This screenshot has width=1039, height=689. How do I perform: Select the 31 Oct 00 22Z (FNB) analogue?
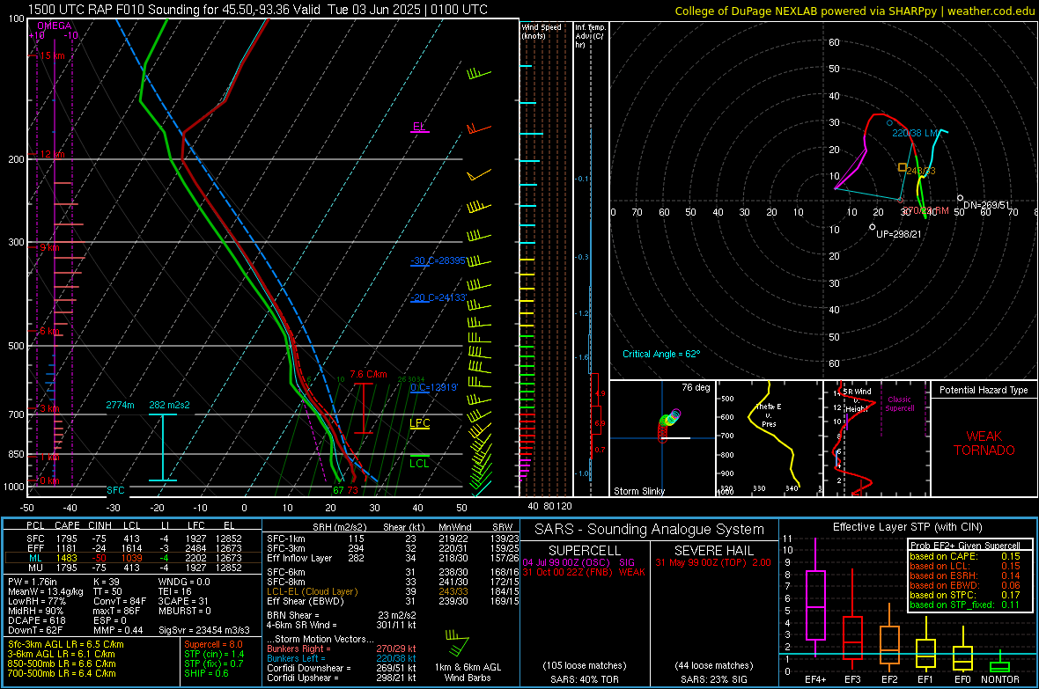584,572
